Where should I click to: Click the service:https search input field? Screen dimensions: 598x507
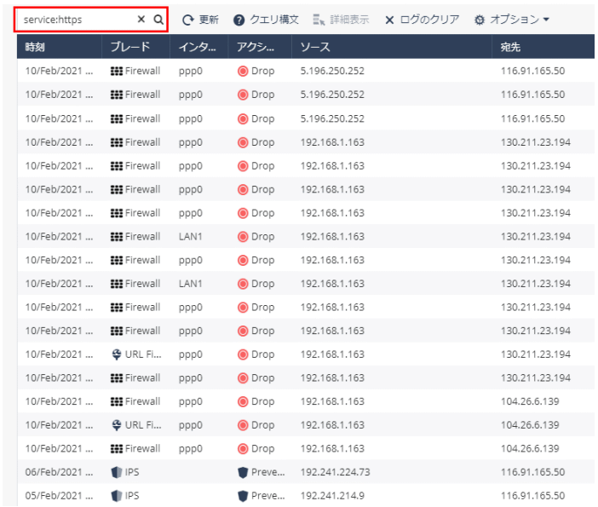coord(77,20)
